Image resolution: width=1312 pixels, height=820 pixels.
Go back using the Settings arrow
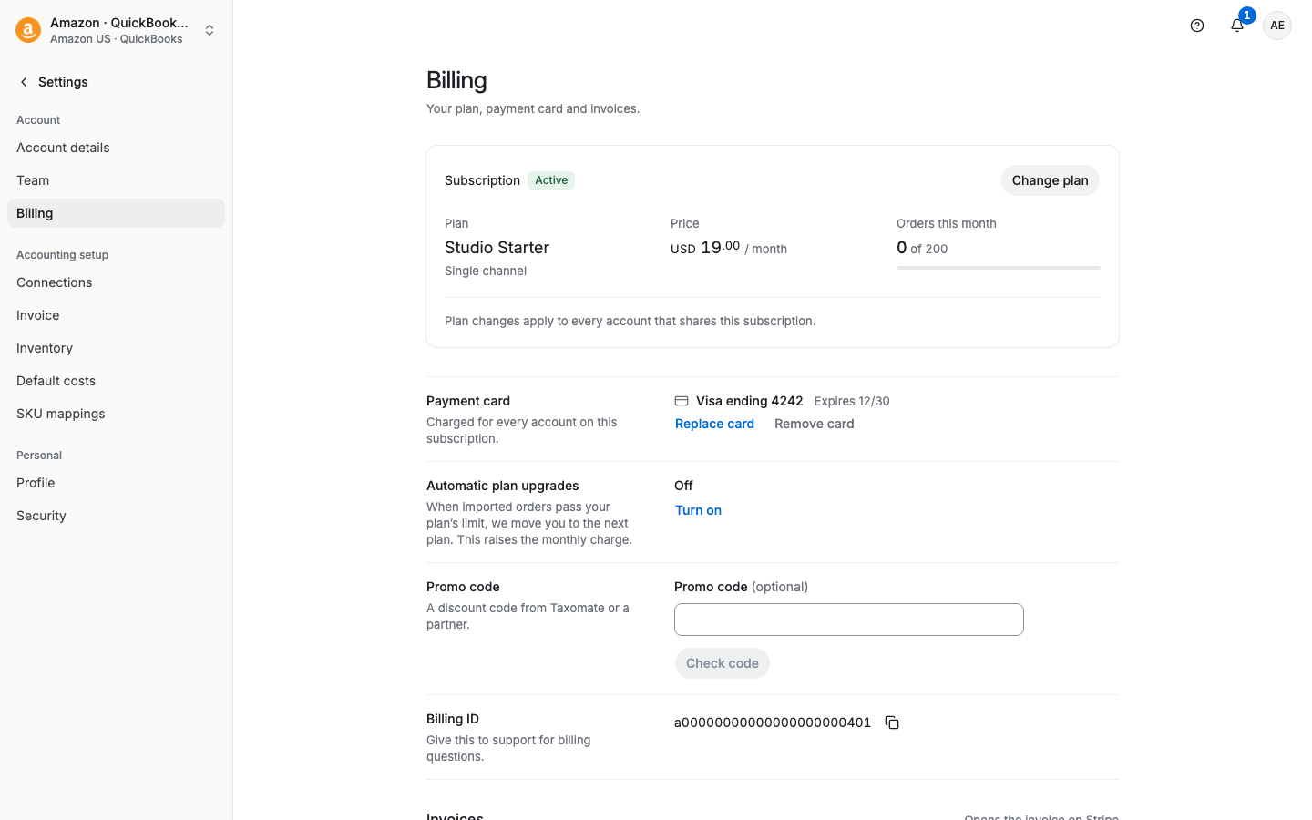(24, 82)
